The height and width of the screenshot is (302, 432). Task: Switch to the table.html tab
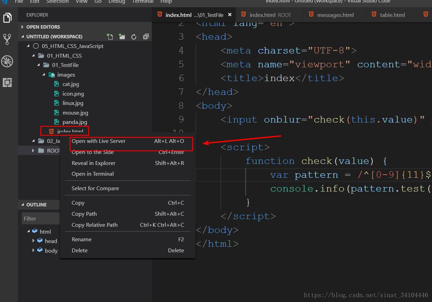click(392, 15)
